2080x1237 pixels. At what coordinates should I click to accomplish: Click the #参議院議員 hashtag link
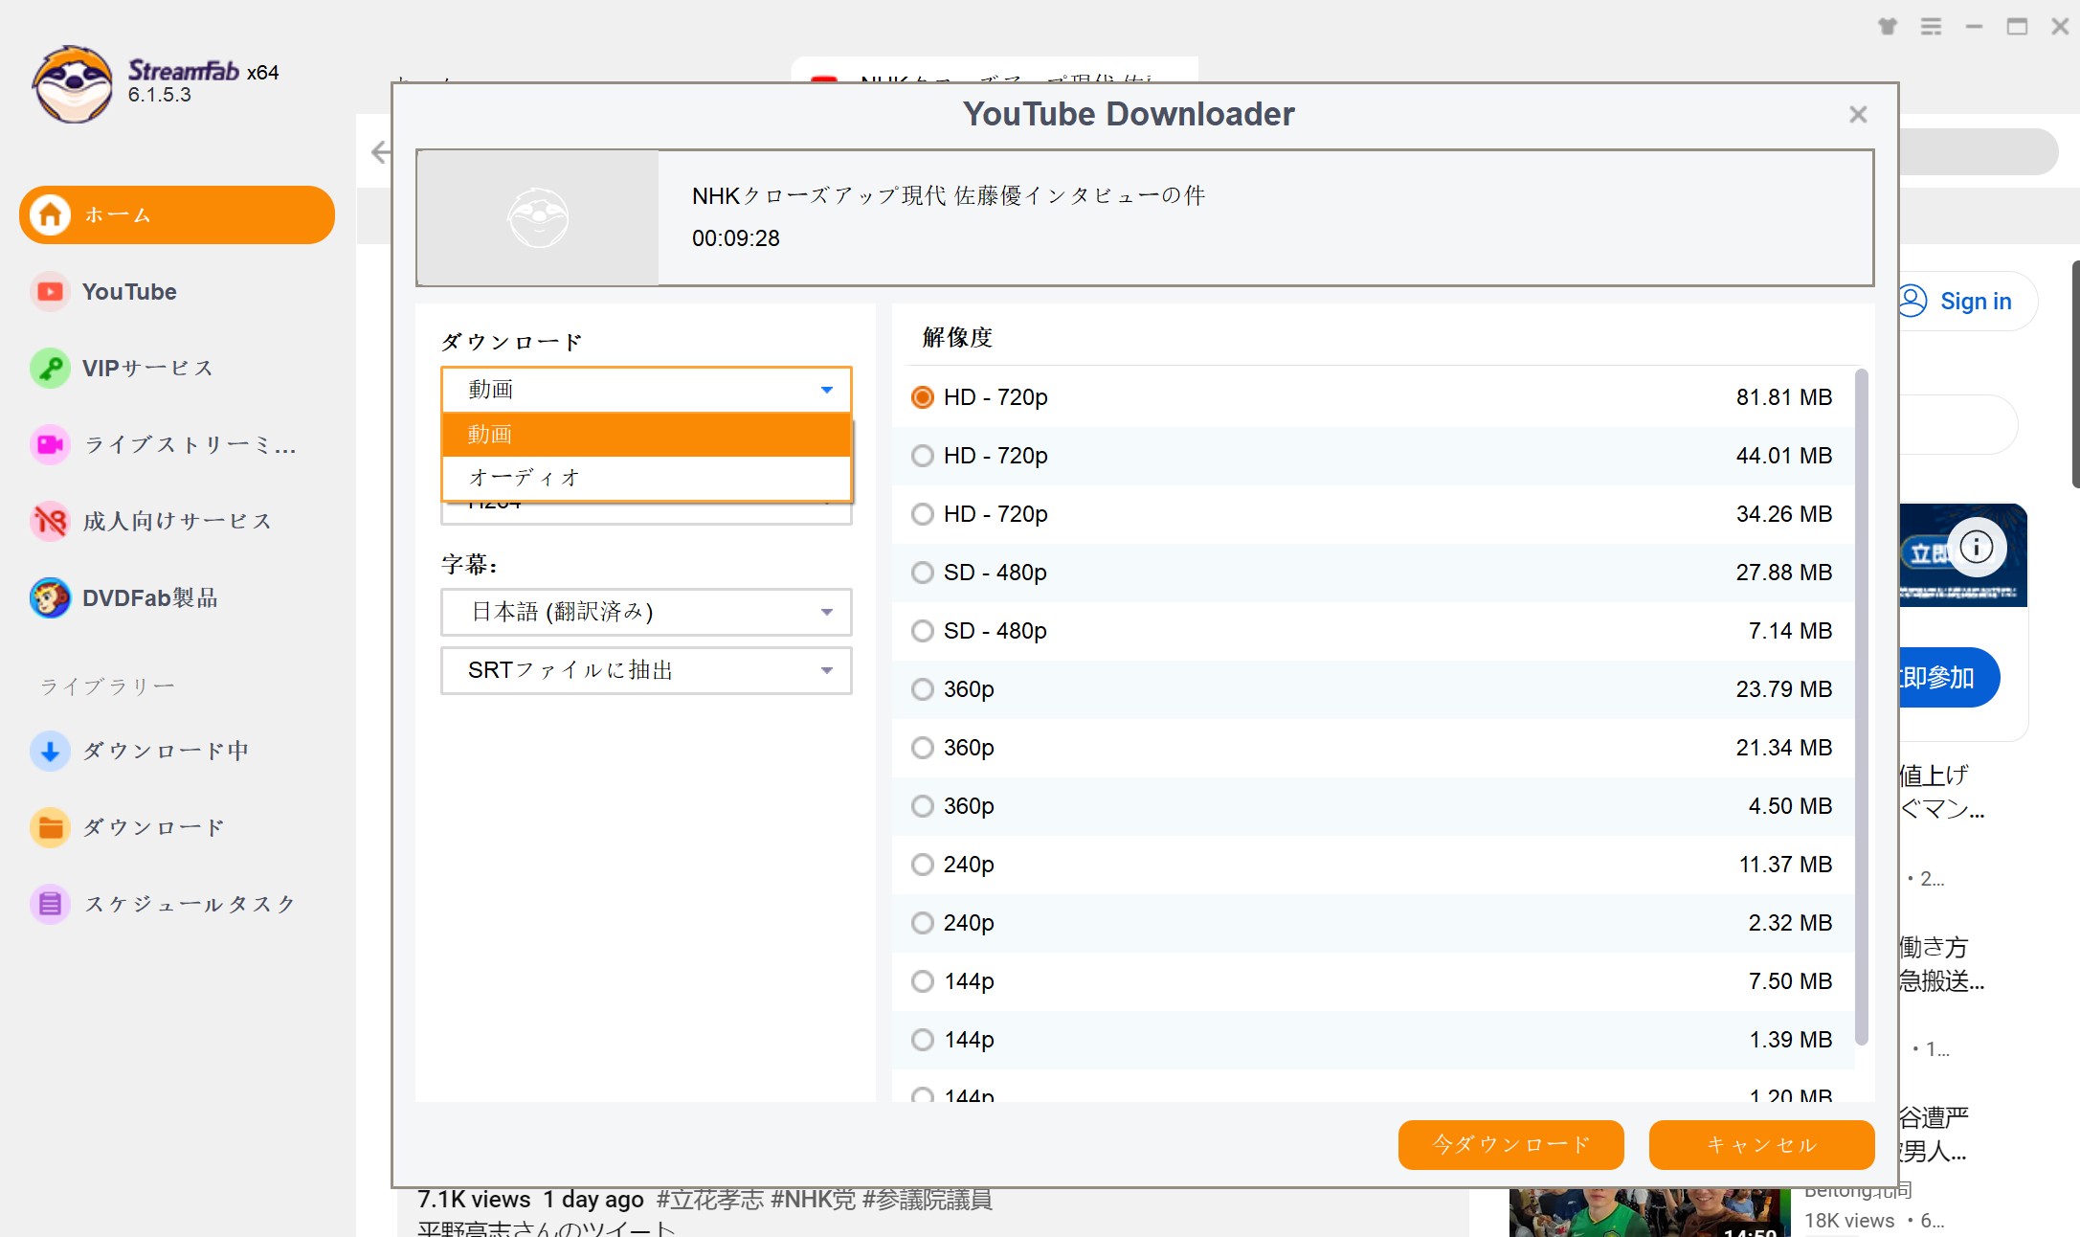927,1200
